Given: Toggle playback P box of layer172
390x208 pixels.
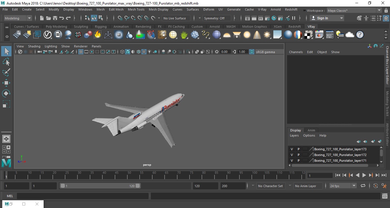Looking at the screenshot, I should click(298, 155).
